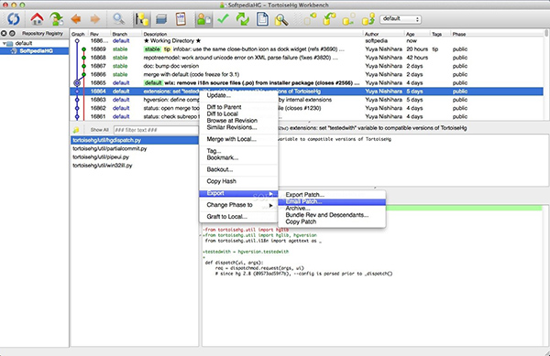Click the Show All button
The height and width of the screenshot is (356, 550).
pyautogui.click(x=99, y=130)
